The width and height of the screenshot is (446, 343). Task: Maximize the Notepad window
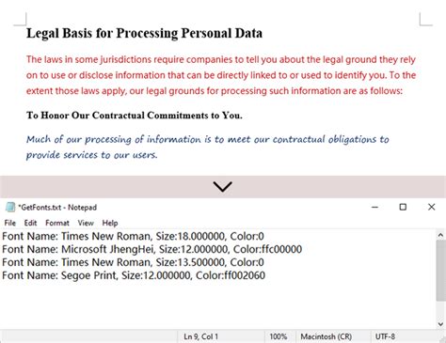pos(403,207)
